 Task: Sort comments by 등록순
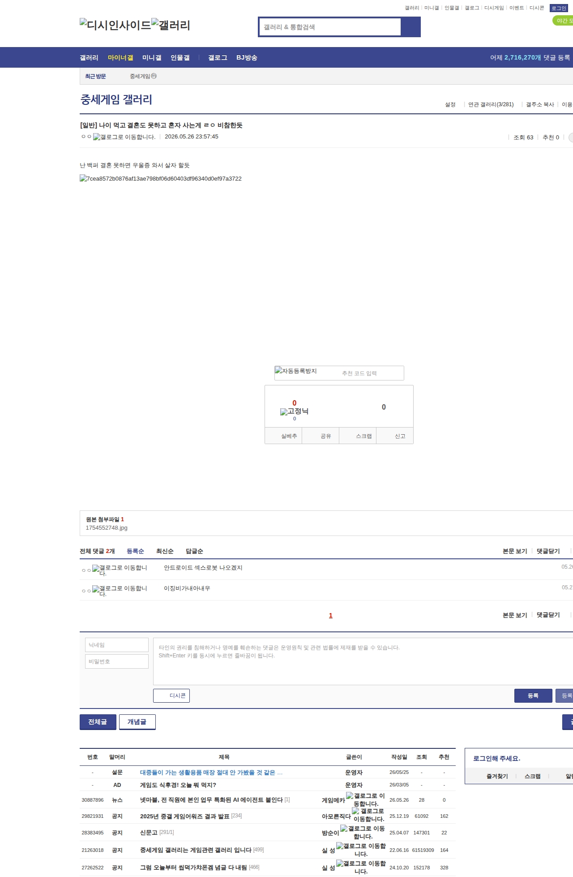(135, 551)
